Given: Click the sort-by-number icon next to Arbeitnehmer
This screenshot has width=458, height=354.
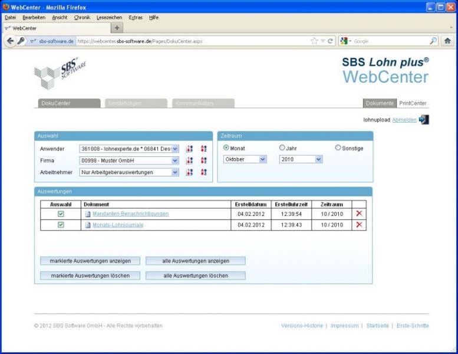Looking at the screenshot, I should click(x=189, y=172).
